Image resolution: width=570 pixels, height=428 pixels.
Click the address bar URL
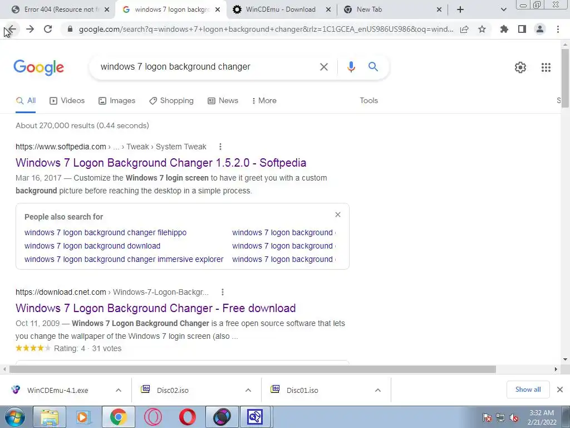click(266, 29)
